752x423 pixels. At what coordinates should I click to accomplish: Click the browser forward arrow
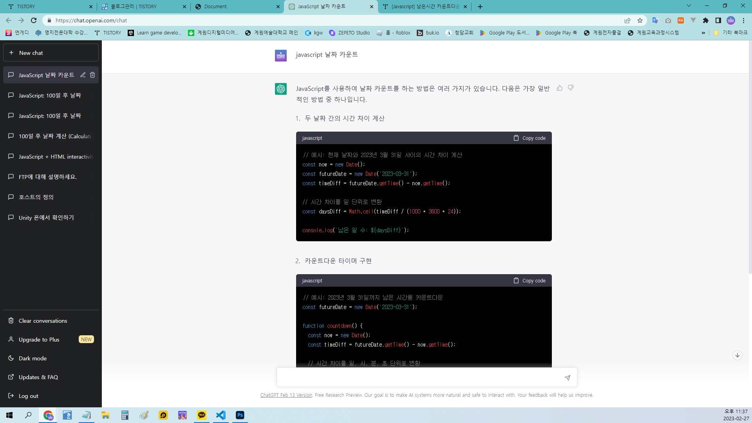click(x=21, y=20)
